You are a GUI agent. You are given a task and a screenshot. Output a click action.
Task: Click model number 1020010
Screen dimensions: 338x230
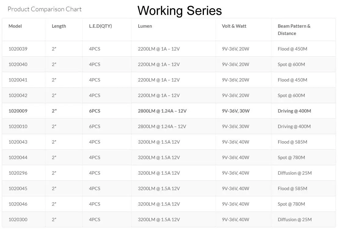click(x=18, y=126)
